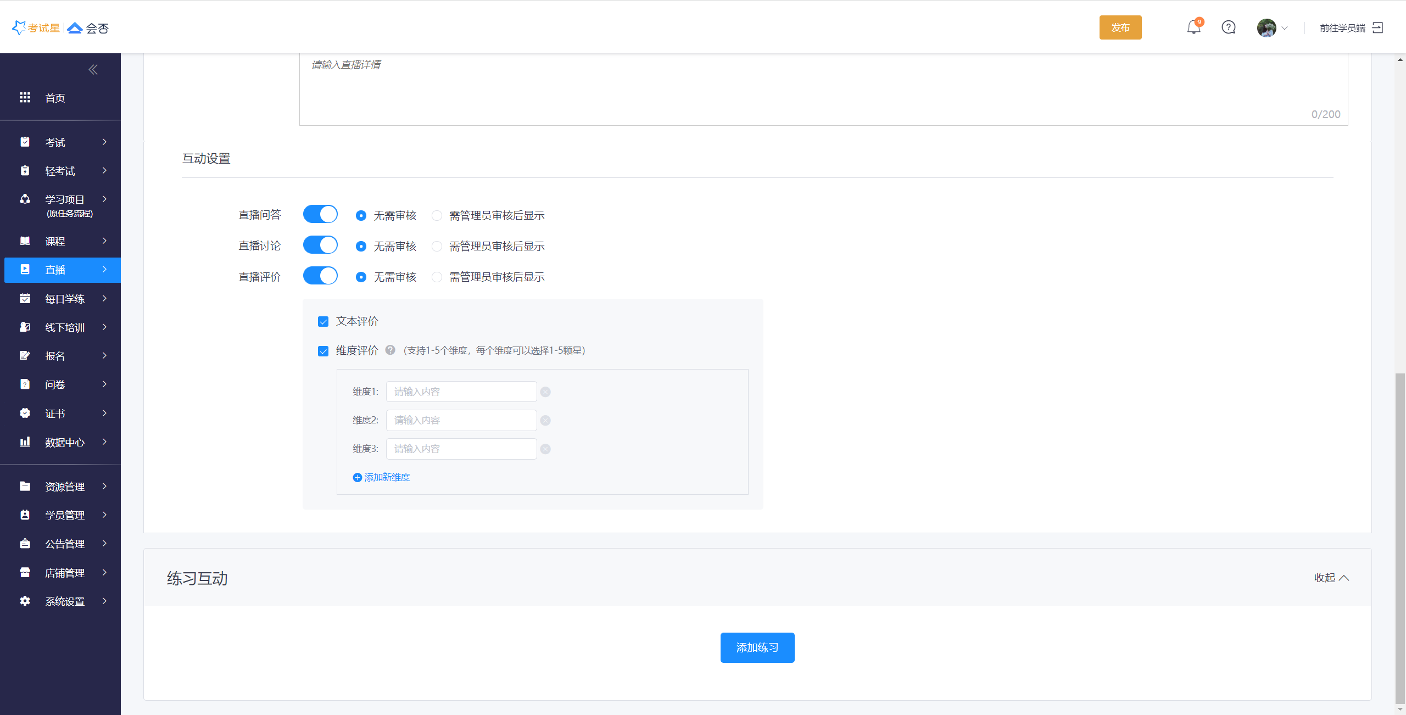This screenshot has width=1406, height=715.
Task: Click the 考试星 logo
Action: (36, 27)
